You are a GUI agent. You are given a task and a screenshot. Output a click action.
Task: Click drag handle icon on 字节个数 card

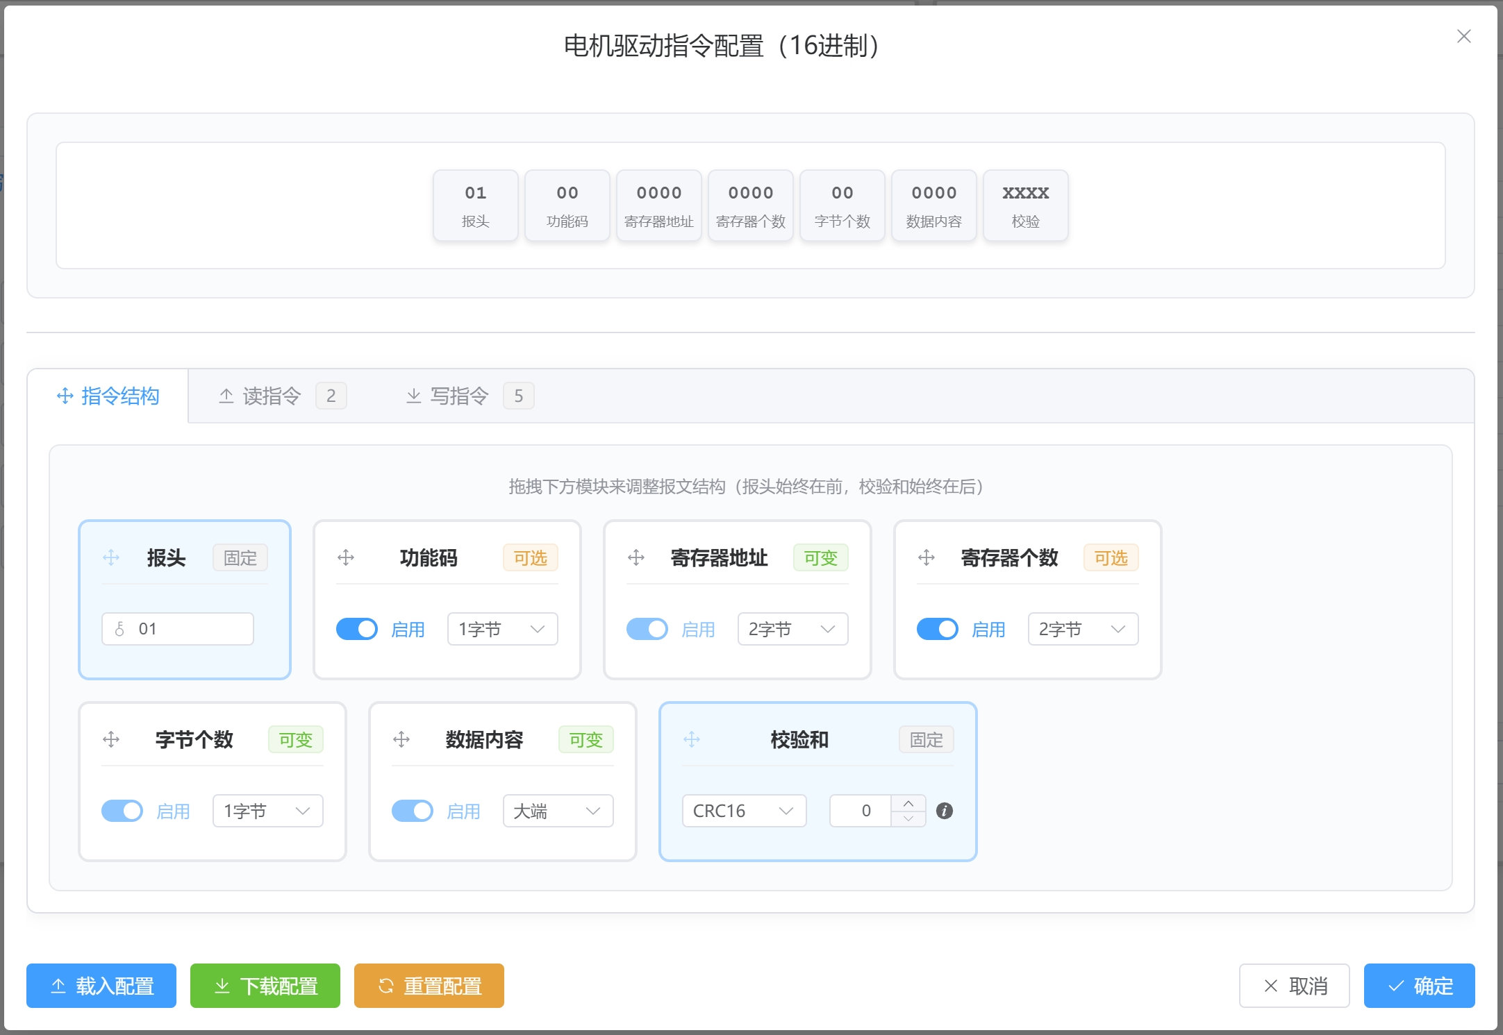111,739
